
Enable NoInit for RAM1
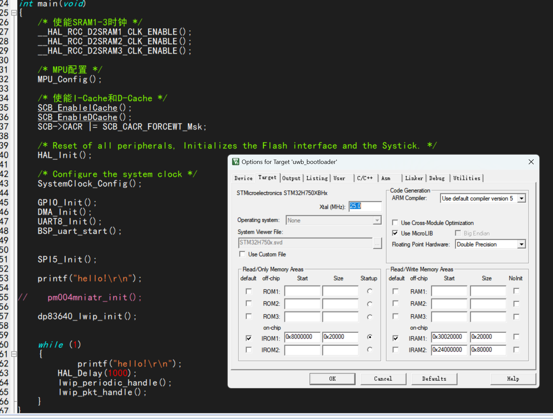click(x=516, y=291)
